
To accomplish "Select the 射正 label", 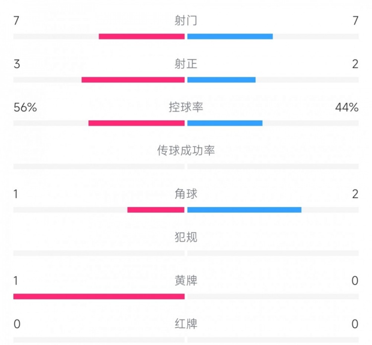I will [x=186, y=64].
